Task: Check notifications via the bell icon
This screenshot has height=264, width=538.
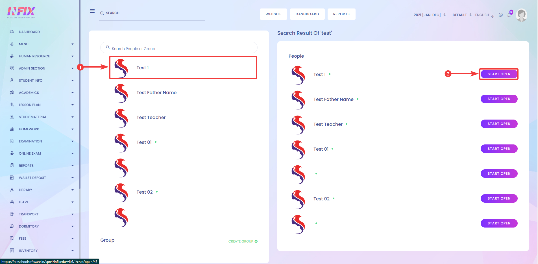Action: click(x=509, y=15)
